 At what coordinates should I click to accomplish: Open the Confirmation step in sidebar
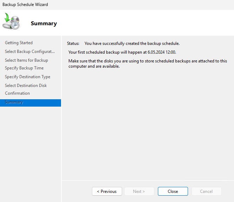(x=17, y=93)
